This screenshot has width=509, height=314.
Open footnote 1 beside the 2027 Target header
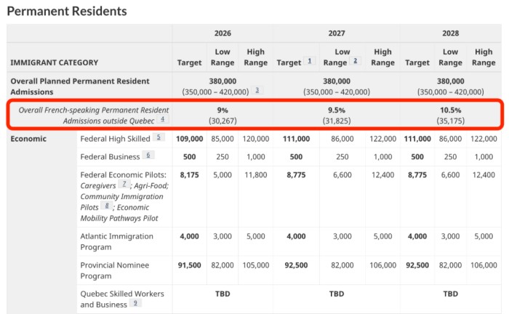[x=310, y=62]
